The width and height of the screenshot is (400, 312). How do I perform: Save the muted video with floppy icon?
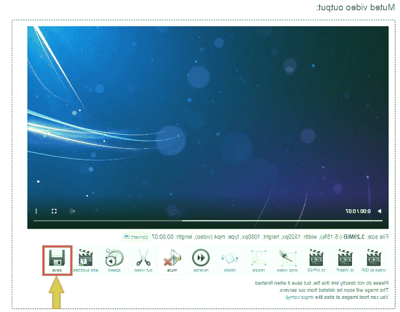[x=57, y=260]
